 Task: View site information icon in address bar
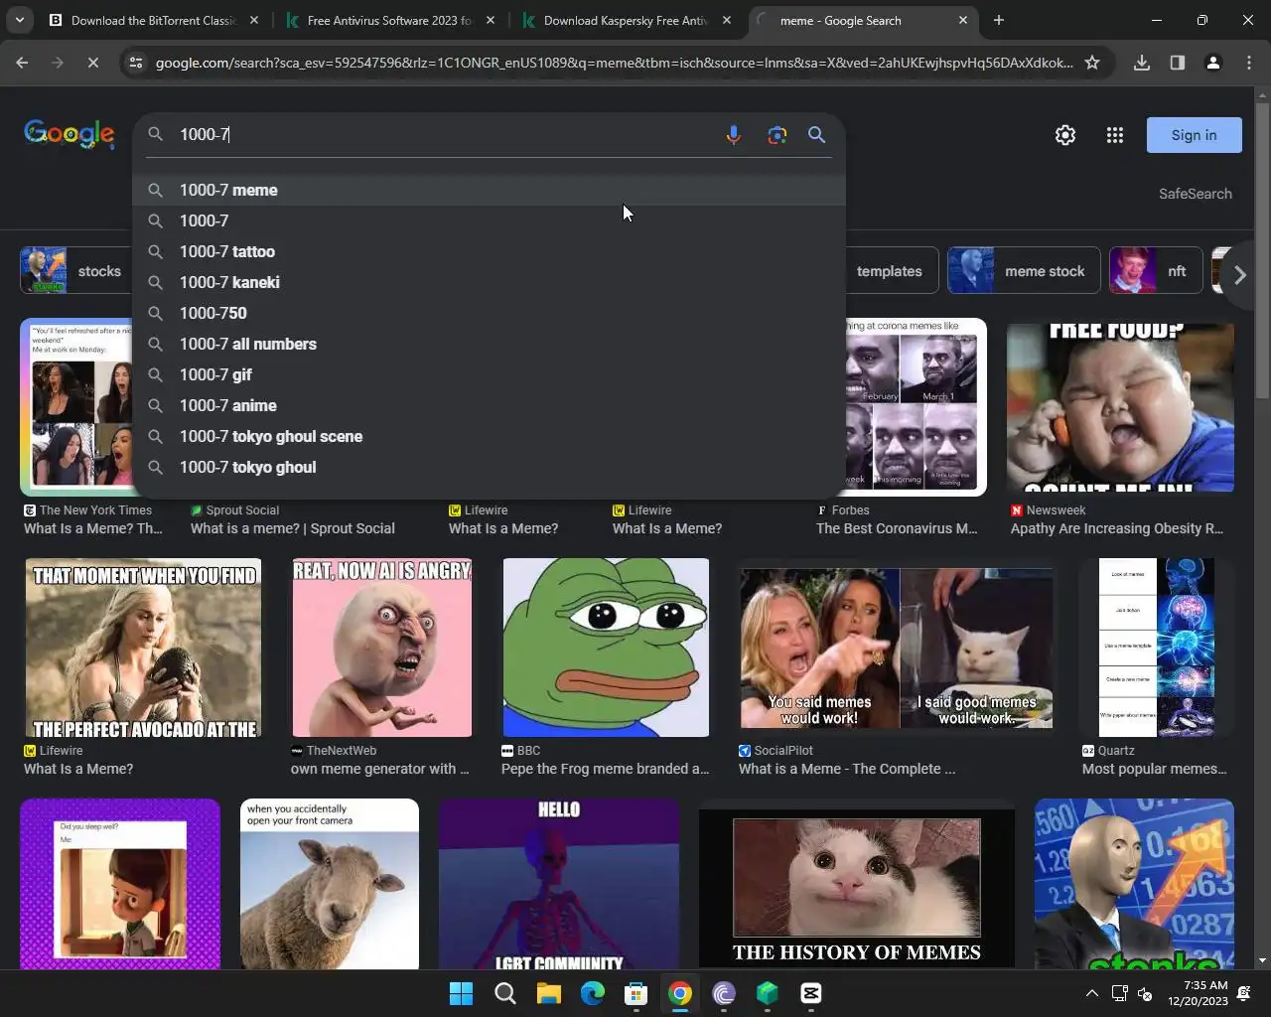coord(136,63)
